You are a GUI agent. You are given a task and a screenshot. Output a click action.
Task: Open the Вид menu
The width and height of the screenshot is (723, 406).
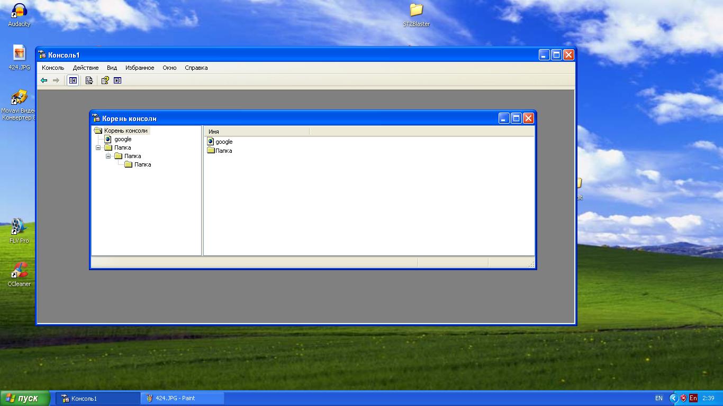112,68
